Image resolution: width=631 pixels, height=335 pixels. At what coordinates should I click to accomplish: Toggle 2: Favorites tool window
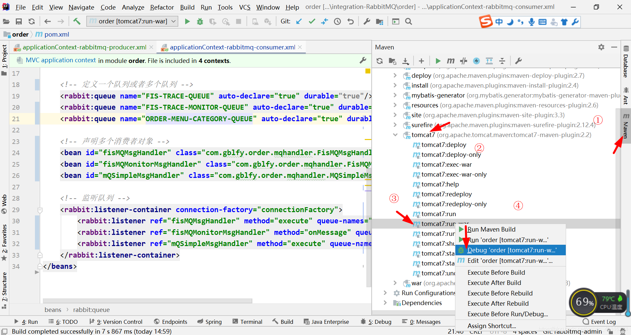tap(4, 242)
